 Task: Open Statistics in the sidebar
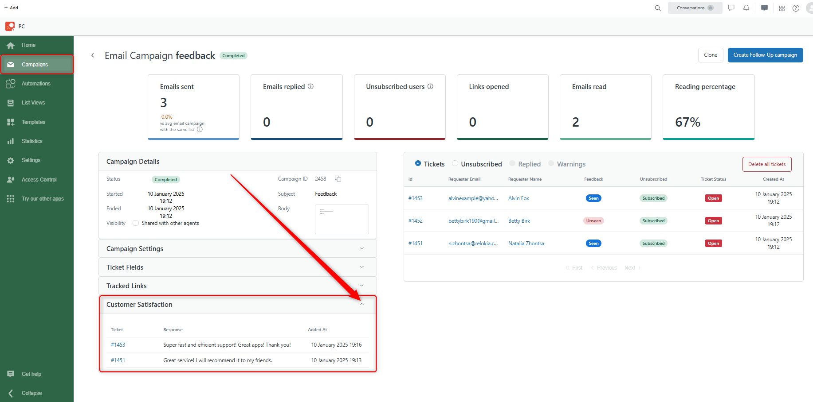tap(32, 141)
